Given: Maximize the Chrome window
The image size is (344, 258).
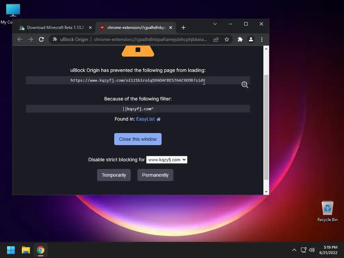Looking at the screenshot, I should coord(246,24).
